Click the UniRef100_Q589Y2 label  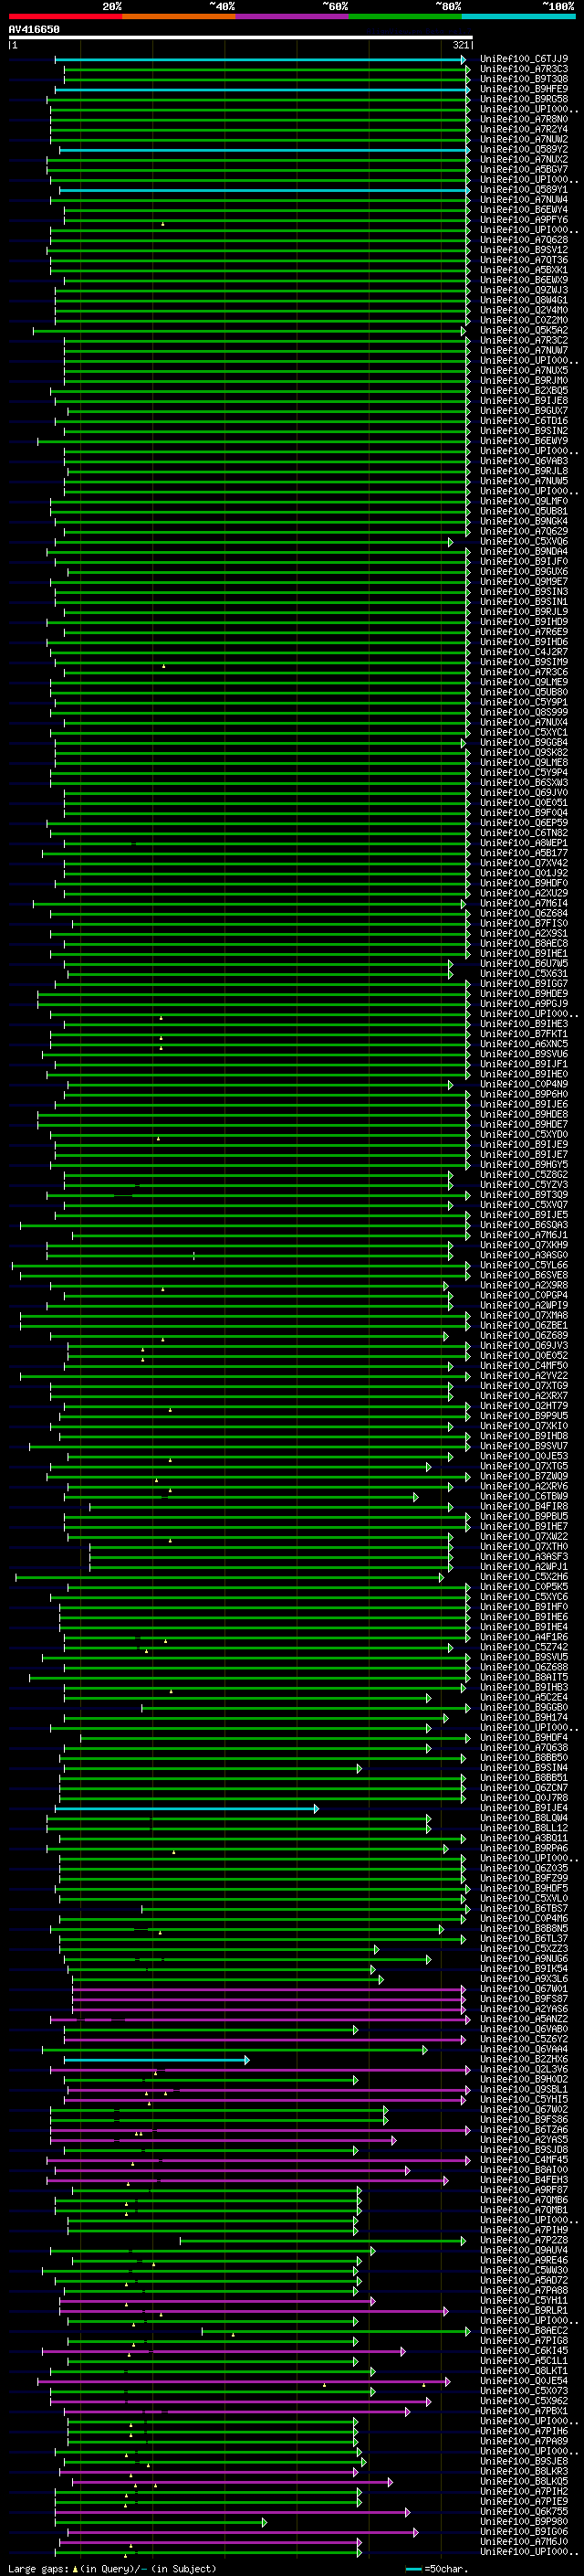[524, 150]
